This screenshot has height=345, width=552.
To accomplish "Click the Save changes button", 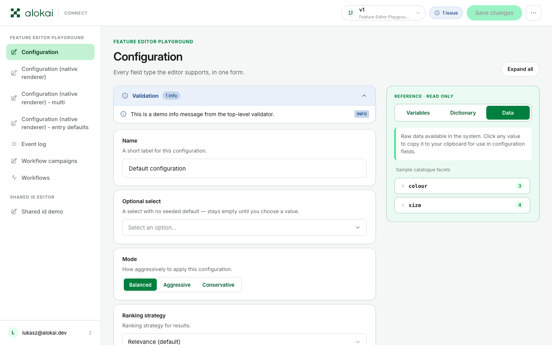I will (x=494, y=13).
